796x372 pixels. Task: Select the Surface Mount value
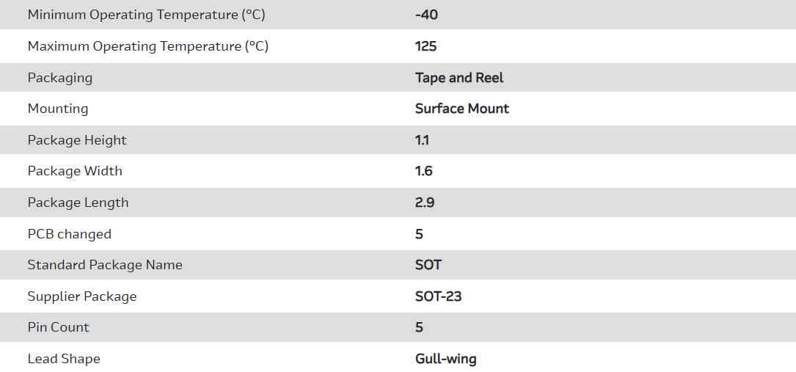click(462, 109)
